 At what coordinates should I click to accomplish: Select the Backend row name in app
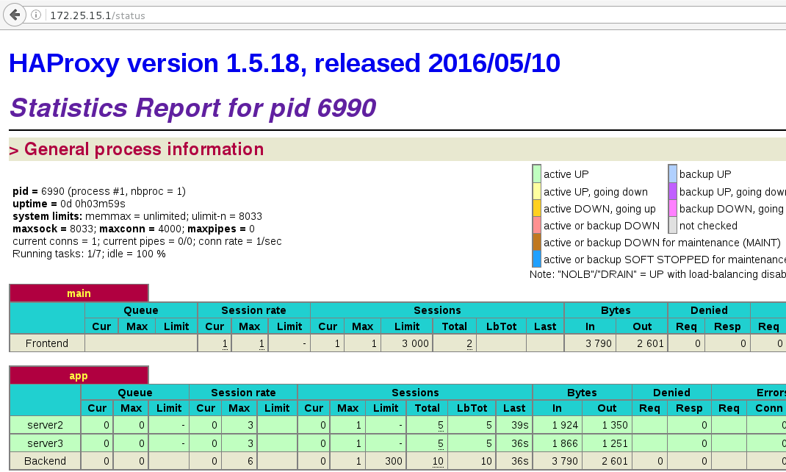point(45,460)
